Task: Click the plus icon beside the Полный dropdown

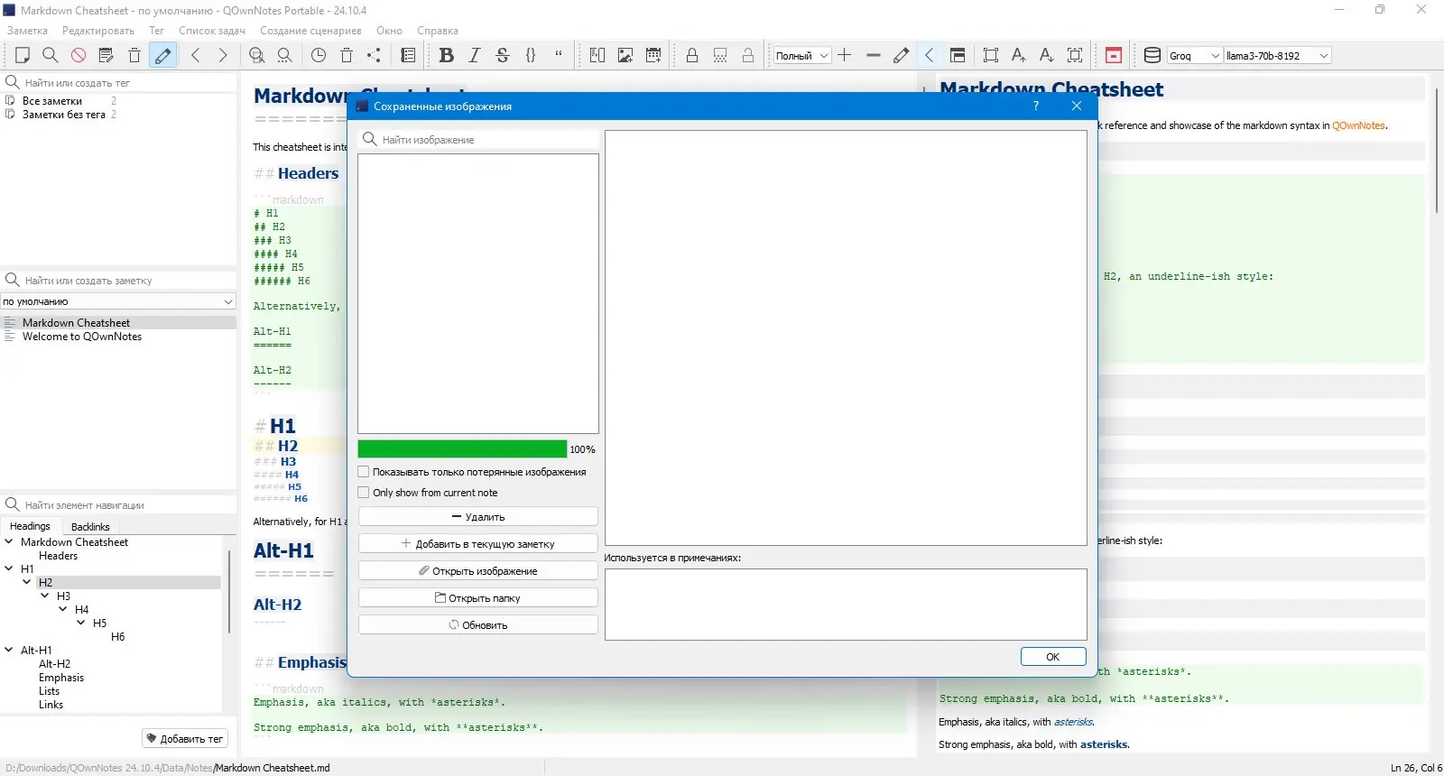Action: [x=845, y=55]
